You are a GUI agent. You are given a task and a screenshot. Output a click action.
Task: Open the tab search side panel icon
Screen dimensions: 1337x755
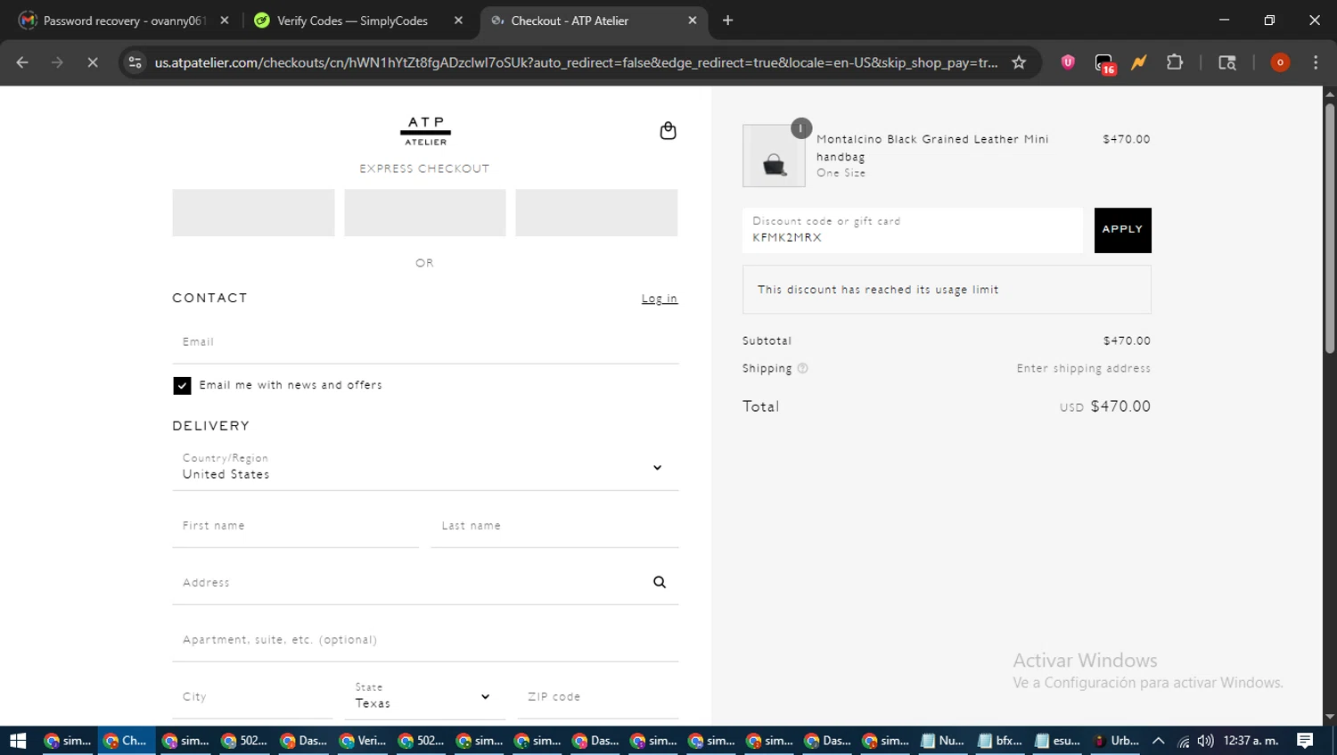pyautogui.click(x=1227, y=62)
